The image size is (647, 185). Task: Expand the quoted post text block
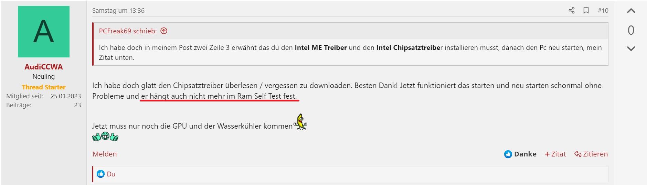coord(350,52)
